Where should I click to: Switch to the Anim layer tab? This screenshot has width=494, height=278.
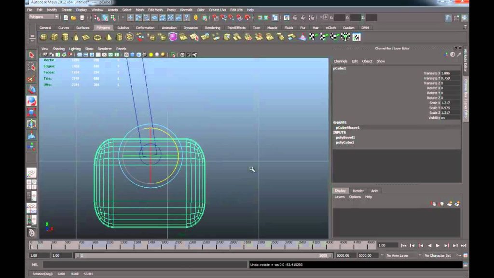[x=374, y=191]
